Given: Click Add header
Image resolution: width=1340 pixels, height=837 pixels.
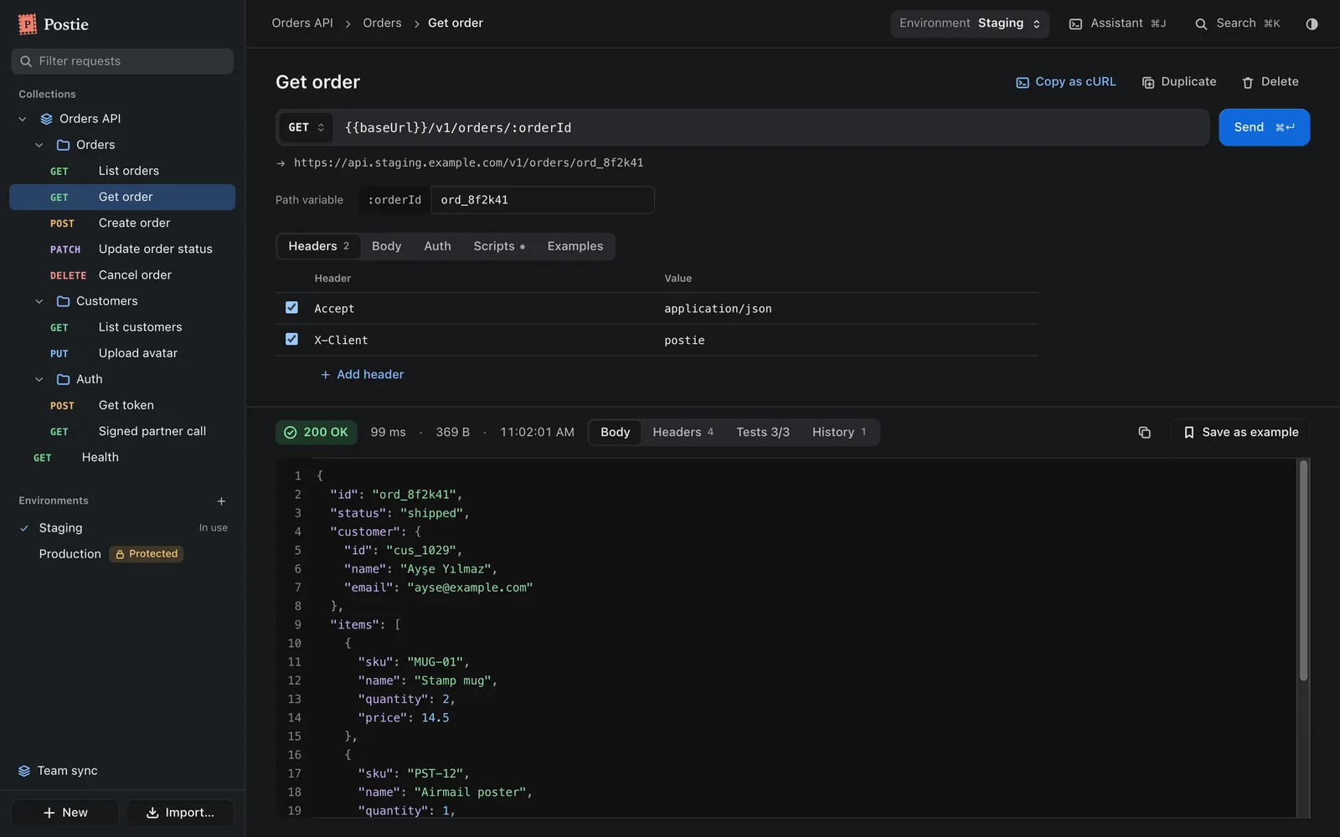Looking at the screenshot, I should [362, 374].
